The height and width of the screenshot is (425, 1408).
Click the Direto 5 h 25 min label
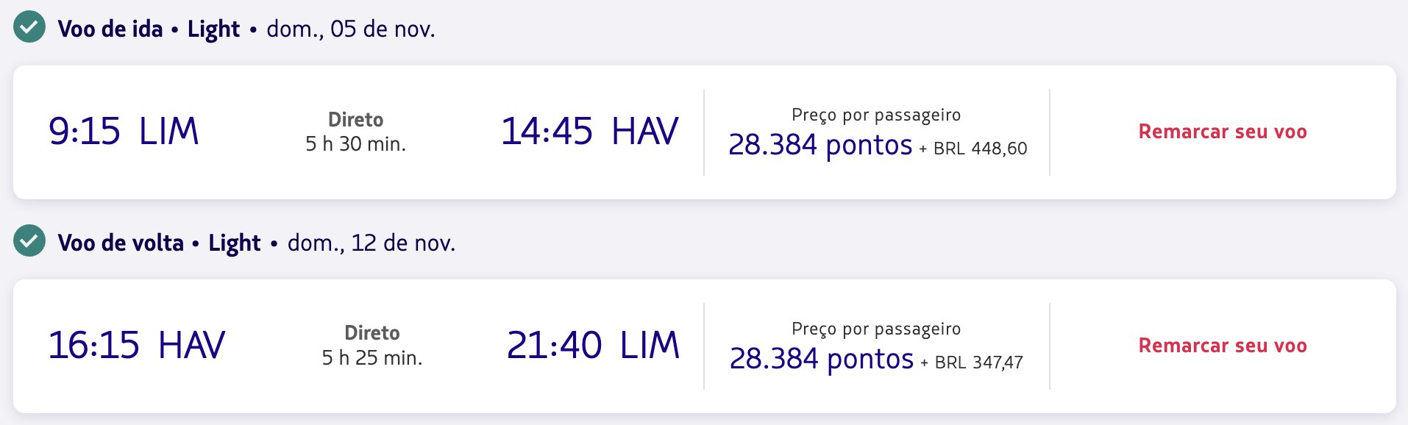point(372,346)
